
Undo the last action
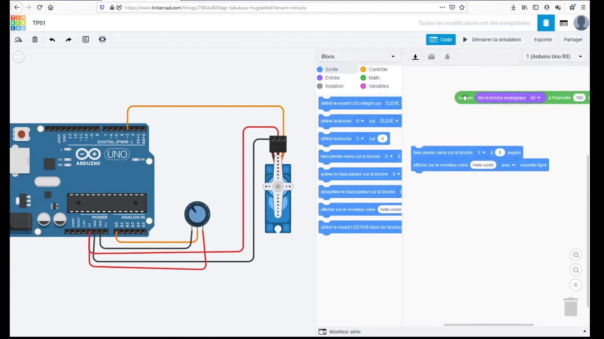coord(52,40)
